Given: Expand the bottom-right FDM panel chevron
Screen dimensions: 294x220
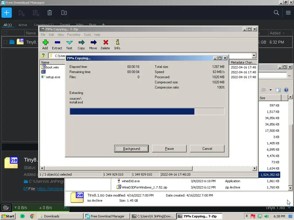Looking at the screenshot, I should pos(289,208).
